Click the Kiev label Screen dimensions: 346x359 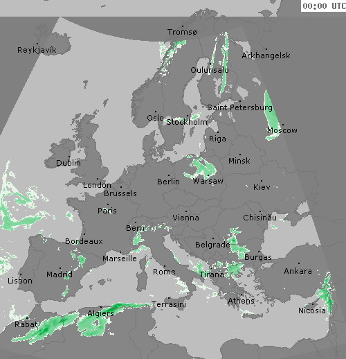[x=262, y=187]
